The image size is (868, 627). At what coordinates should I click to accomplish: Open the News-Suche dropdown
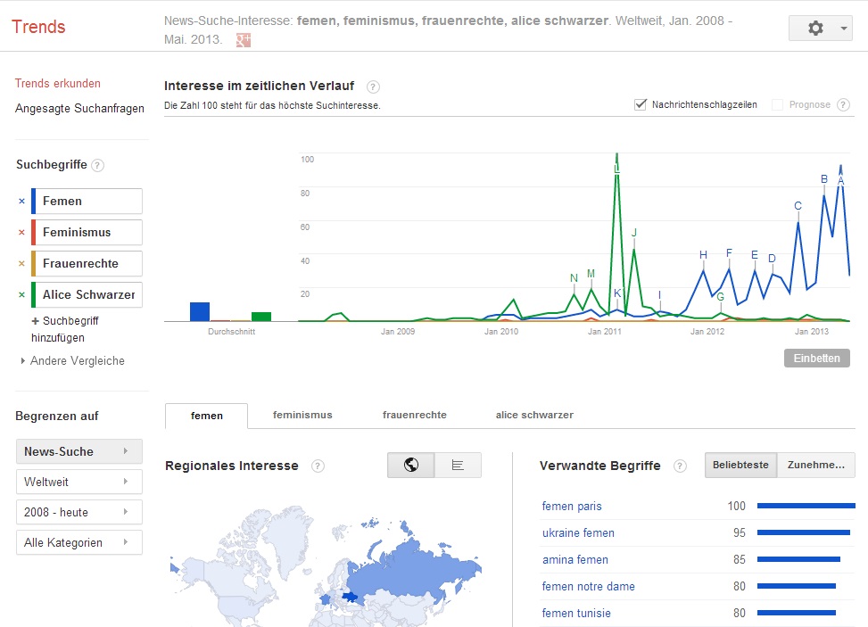click(79, 451)
